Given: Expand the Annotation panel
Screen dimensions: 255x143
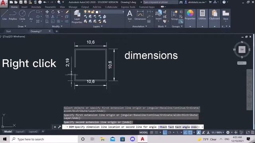Looking at the screenshot, I should (x=139, y=27).
